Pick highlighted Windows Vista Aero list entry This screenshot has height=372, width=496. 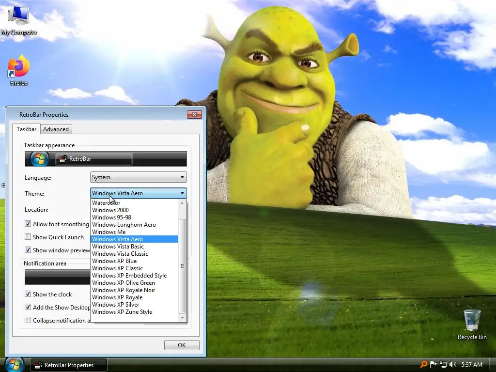135,239
